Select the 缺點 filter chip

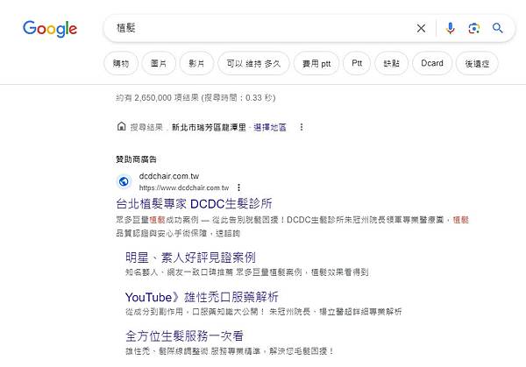[392, 63]
